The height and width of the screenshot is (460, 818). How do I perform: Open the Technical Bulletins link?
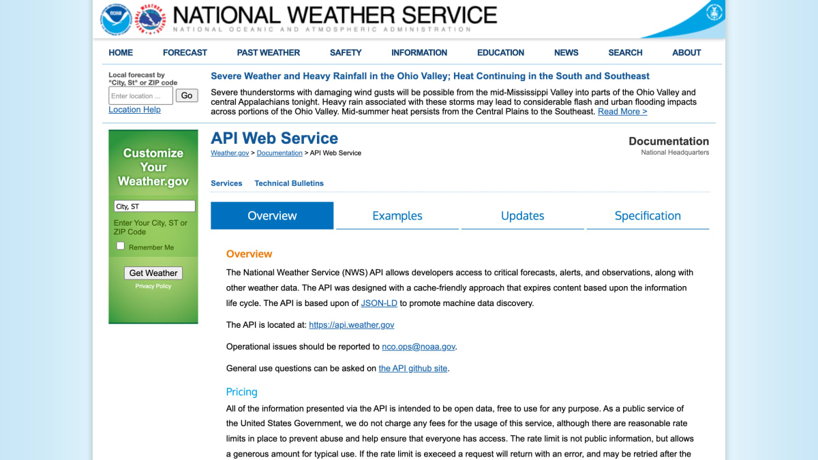click(x=289, y=183)
